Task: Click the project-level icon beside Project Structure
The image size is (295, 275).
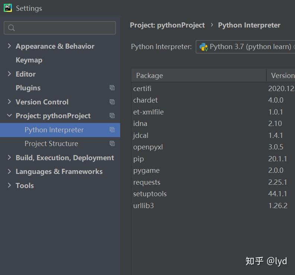Action: pos(112,143)
